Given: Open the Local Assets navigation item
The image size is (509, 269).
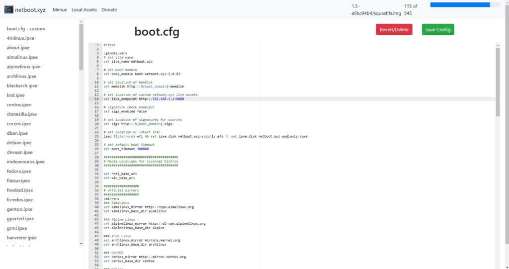Looking at the screenshot, I should point(84,10).
